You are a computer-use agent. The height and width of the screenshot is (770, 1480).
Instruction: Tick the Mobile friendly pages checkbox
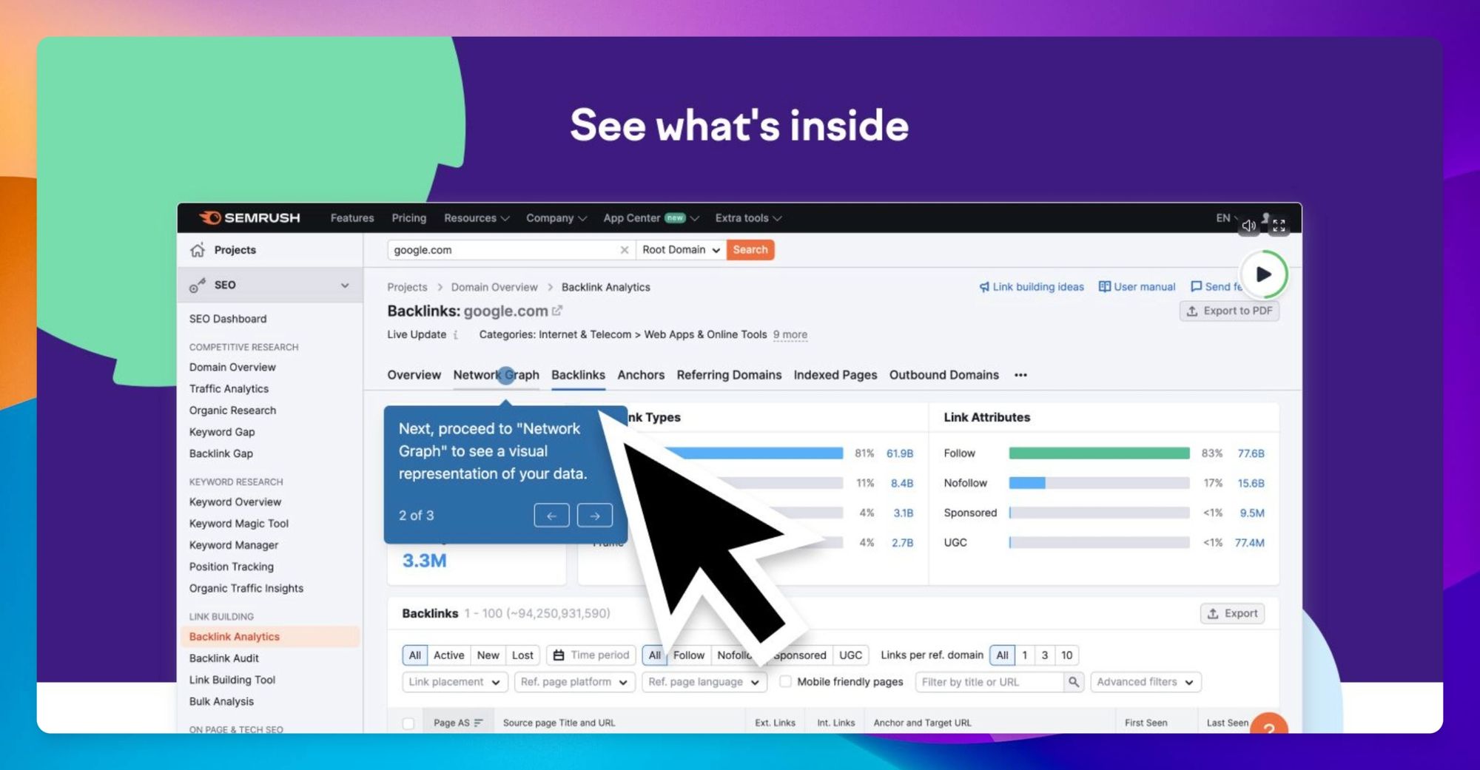pyautogui.click(x=785, y=682)
